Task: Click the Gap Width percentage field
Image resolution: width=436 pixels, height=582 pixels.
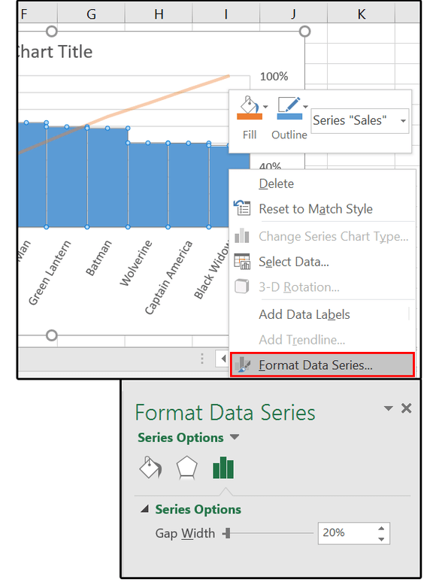Action: (x=347, y=533)
